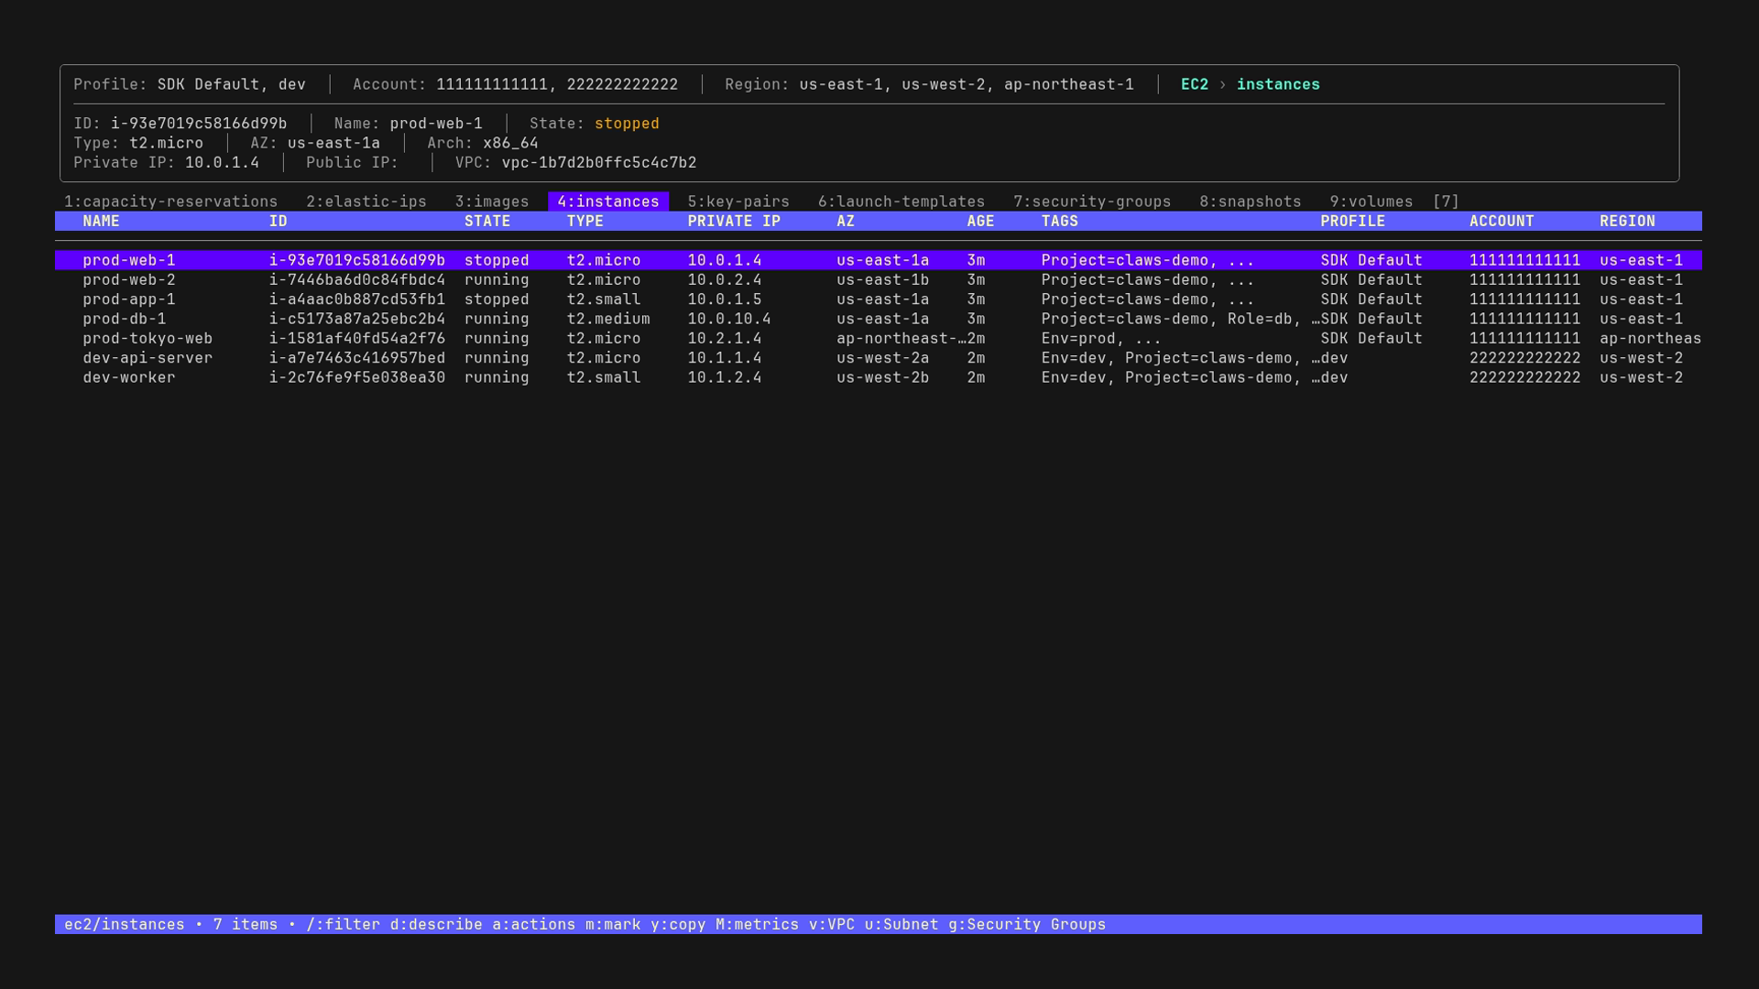Switch to the security-groups tab
1759x989 pixels.
tap(1092, 201)
